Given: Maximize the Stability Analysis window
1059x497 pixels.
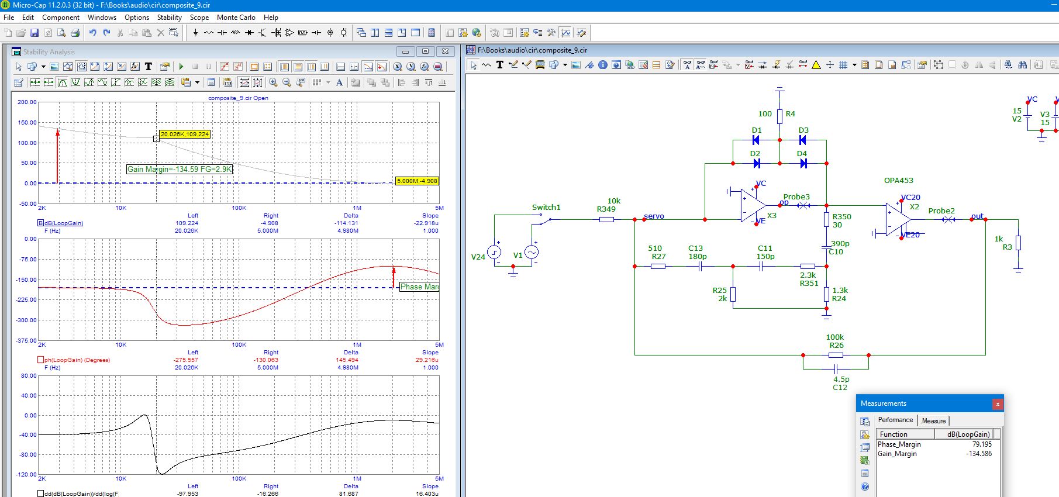Looking at the screenshot, I should [425, 51].
